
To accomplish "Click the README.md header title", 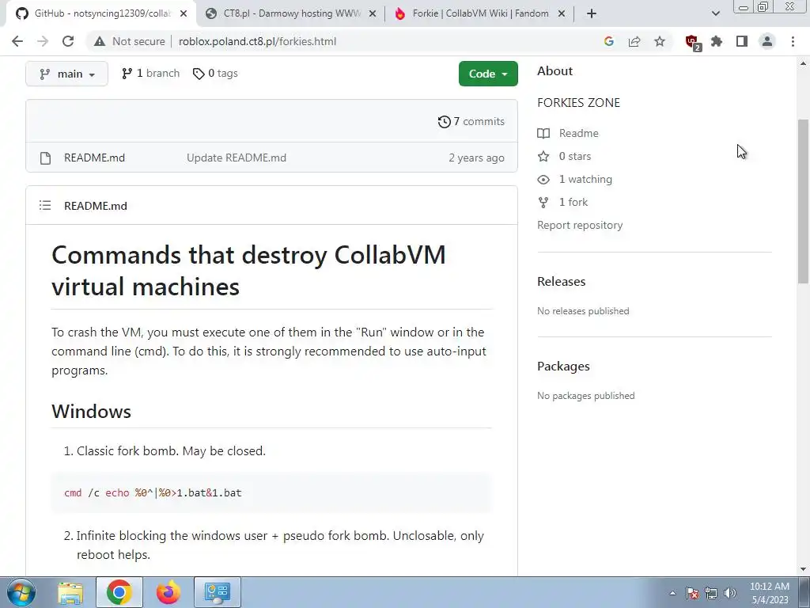I will (x=96, y=206).
